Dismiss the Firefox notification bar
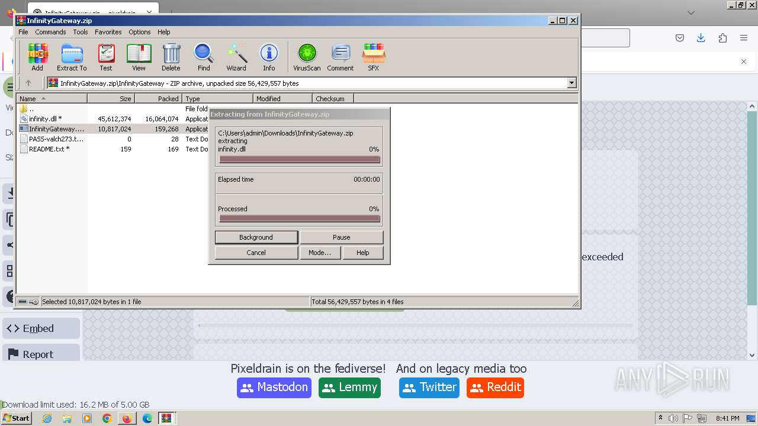758x426 pixels. point(744,62)
